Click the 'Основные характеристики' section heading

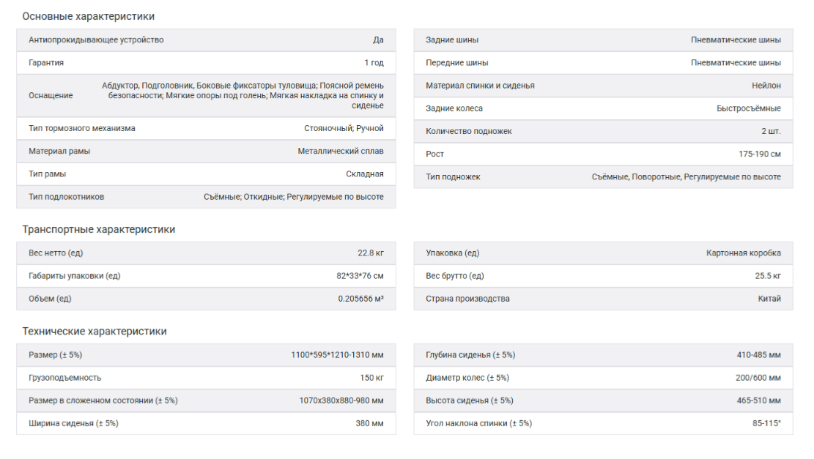click(88, 16)
